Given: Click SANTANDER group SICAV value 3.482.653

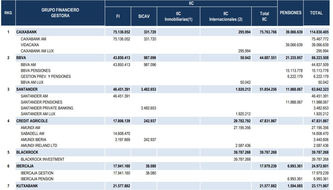Looking at the screenshot, I should (148, 89).
